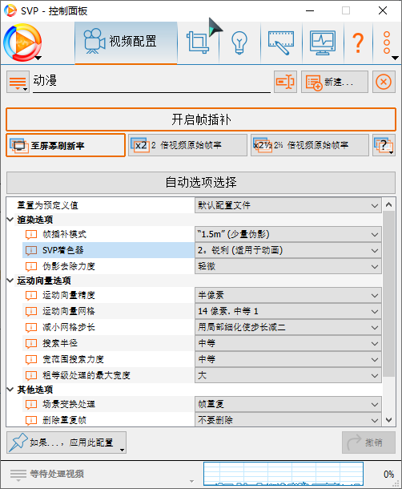Open the 运动向量精度 dropdown
402x489 pixels.
pyautogui.click(x=288, y=295)
